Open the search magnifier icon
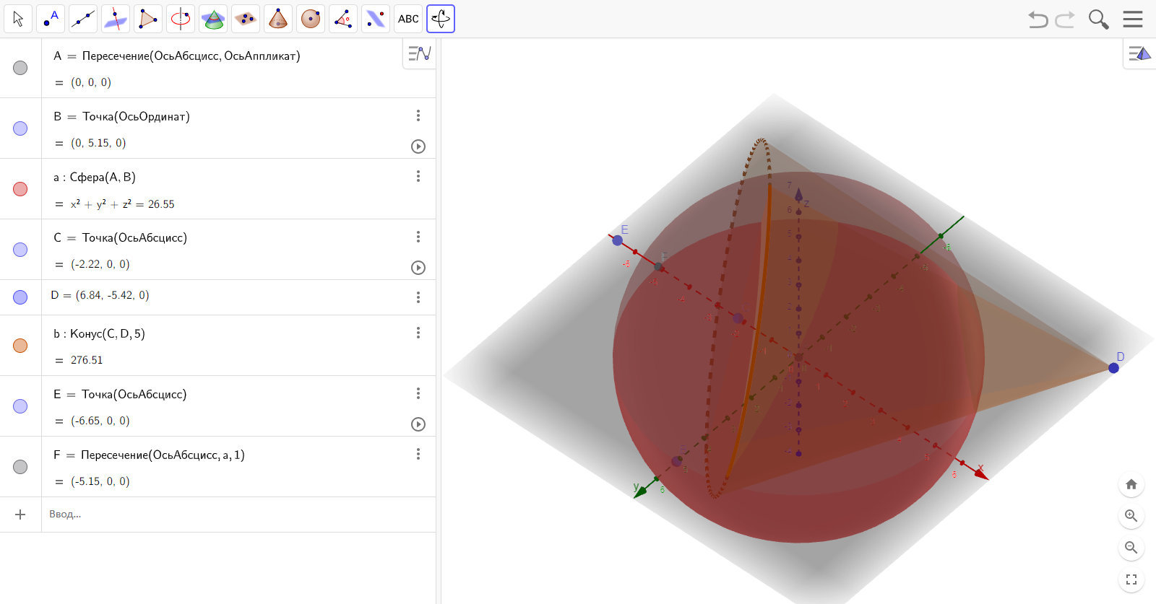Screen dimensions: 1156x604 [x=1098, y=19]
